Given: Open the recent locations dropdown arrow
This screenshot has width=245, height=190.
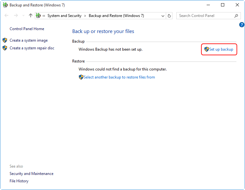Looking at the screenshot, I should click(x=23, y=16).
